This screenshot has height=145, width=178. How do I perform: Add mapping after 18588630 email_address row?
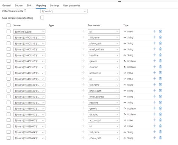[155, 96]
